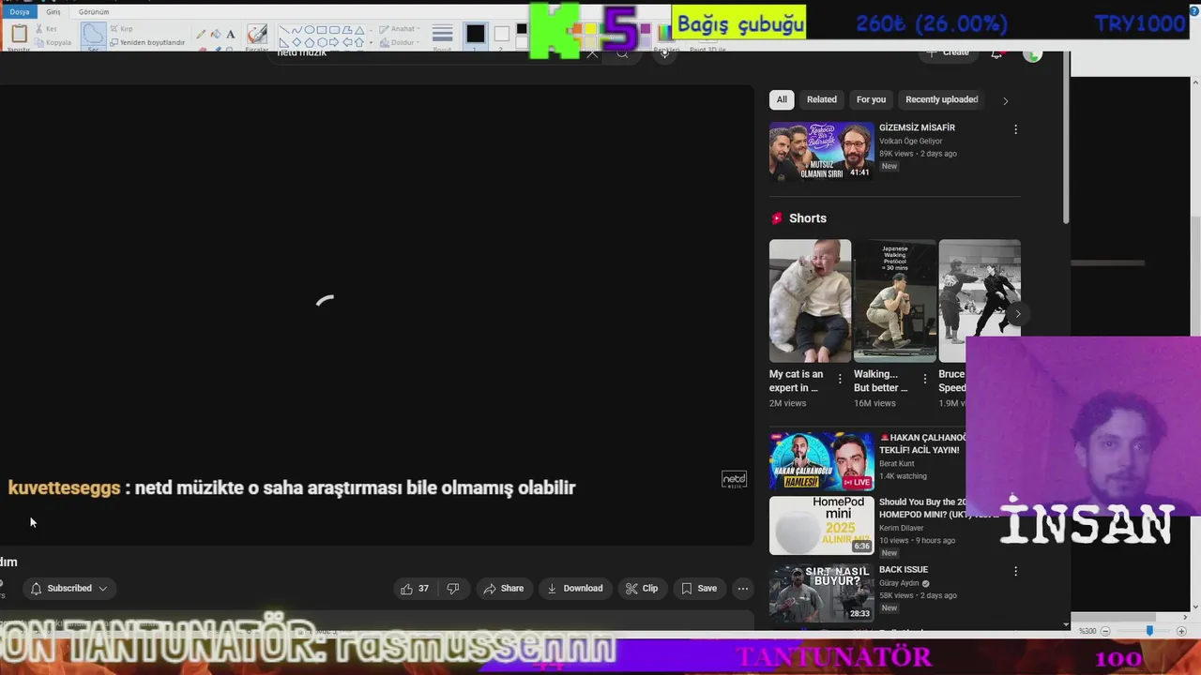Open the GİZEMSİZ MİSAFİR video thumbnail
The width and height of the screenshot is (1201, 675).
pyautogui.click(x=821, y=150)
